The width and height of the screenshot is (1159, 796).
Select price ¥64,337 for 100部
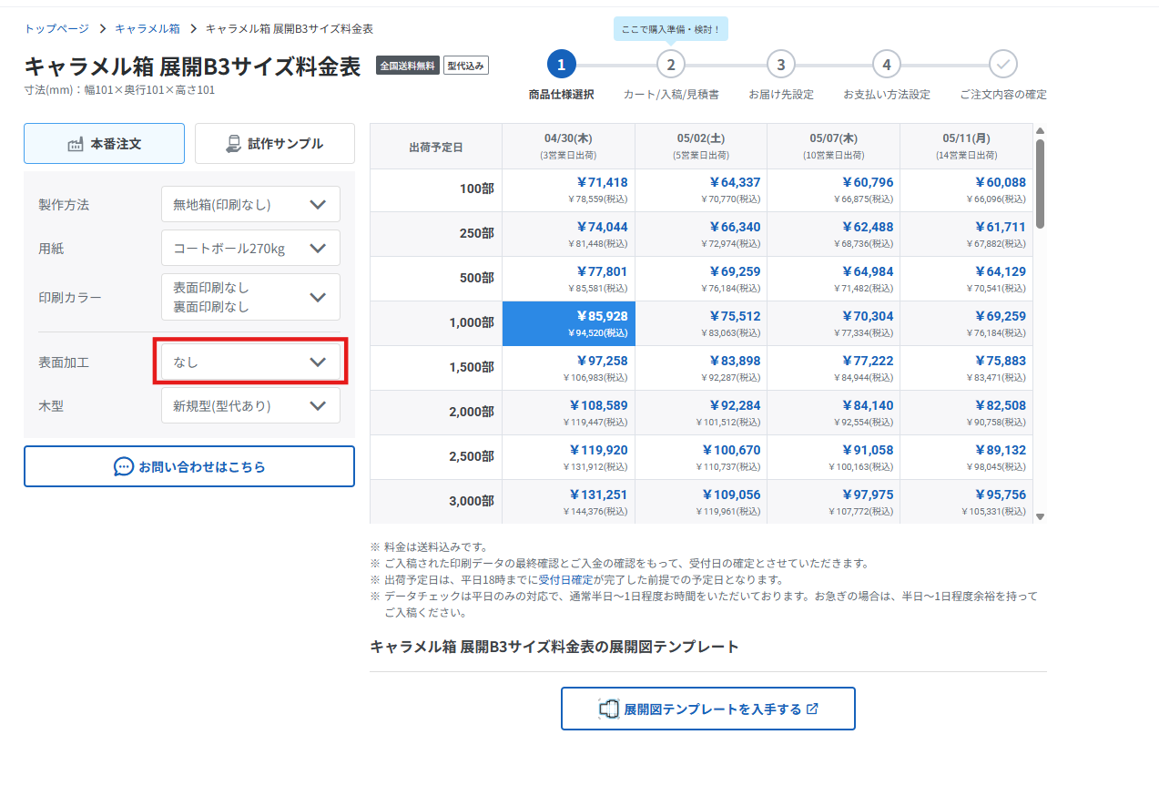click(x=701, y=190)
